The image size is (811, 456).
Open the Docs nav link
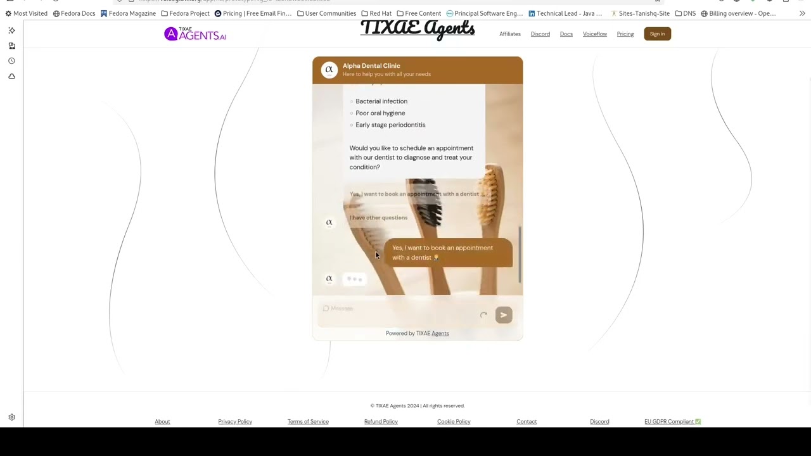(x=566, y=34)
